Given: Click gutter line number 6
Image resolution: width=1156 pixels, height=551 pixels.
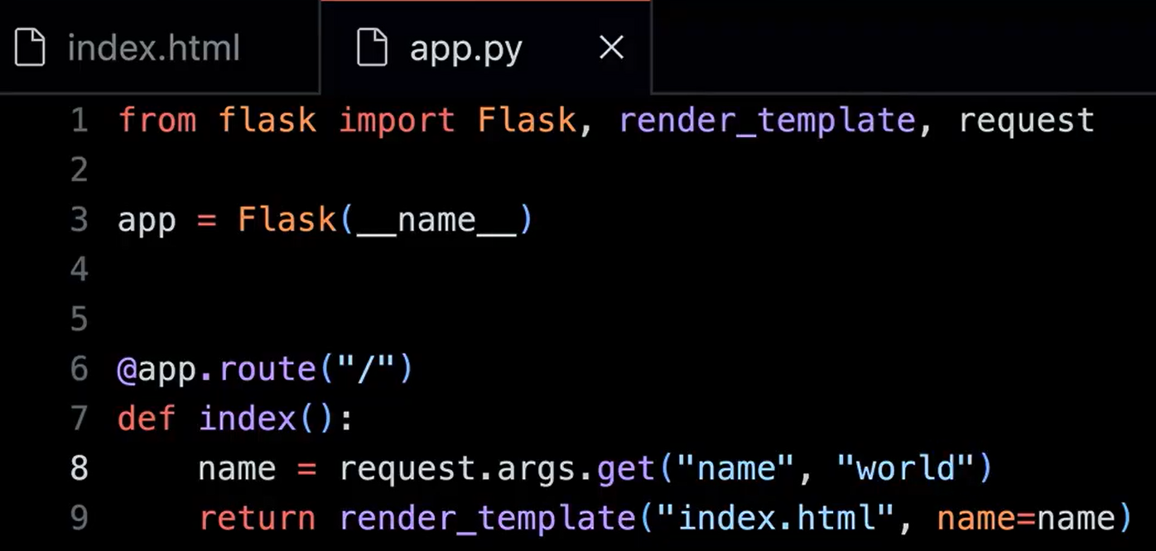Looking at the screenshot, I should (x=79, y=369).
